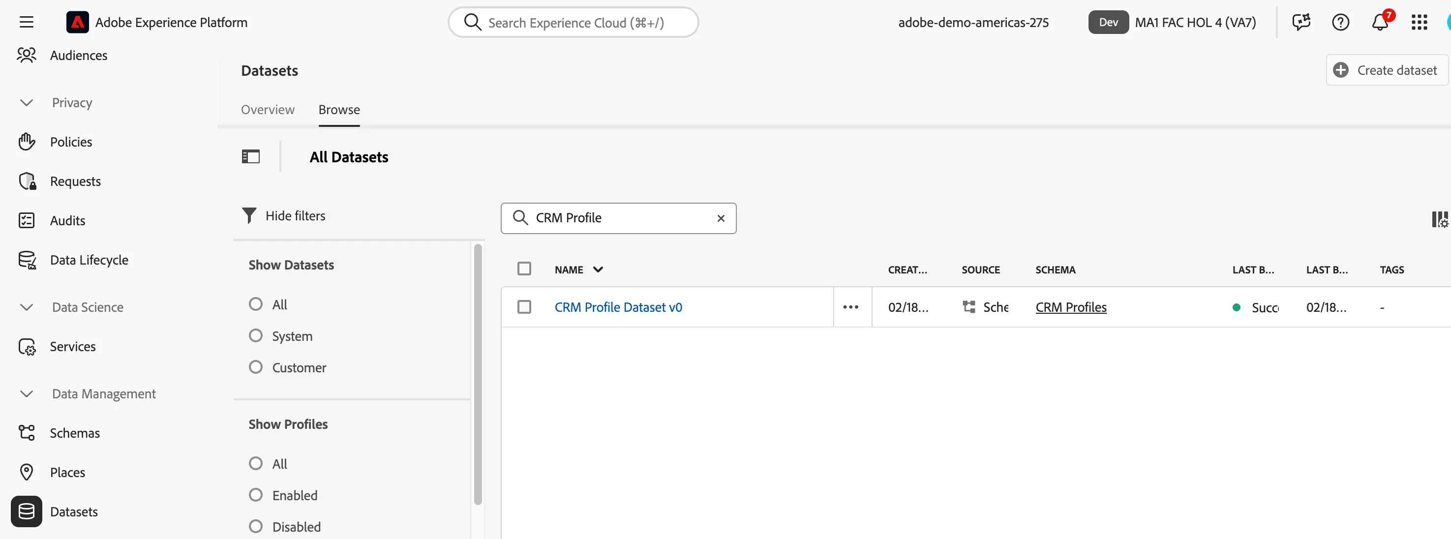Viewport: 1451px width, 539px height.
Task: Open the hamburger navigation menu
Action: 27,22
